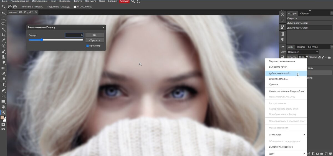The width and height of the screenshot is (333, 156).
Task: Open the Изображение menu
Action: (x=40, y=1)
